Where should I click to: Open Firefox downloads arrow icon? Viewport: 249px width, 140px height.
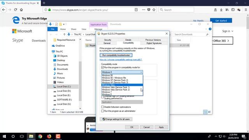(x=221, y=10)
